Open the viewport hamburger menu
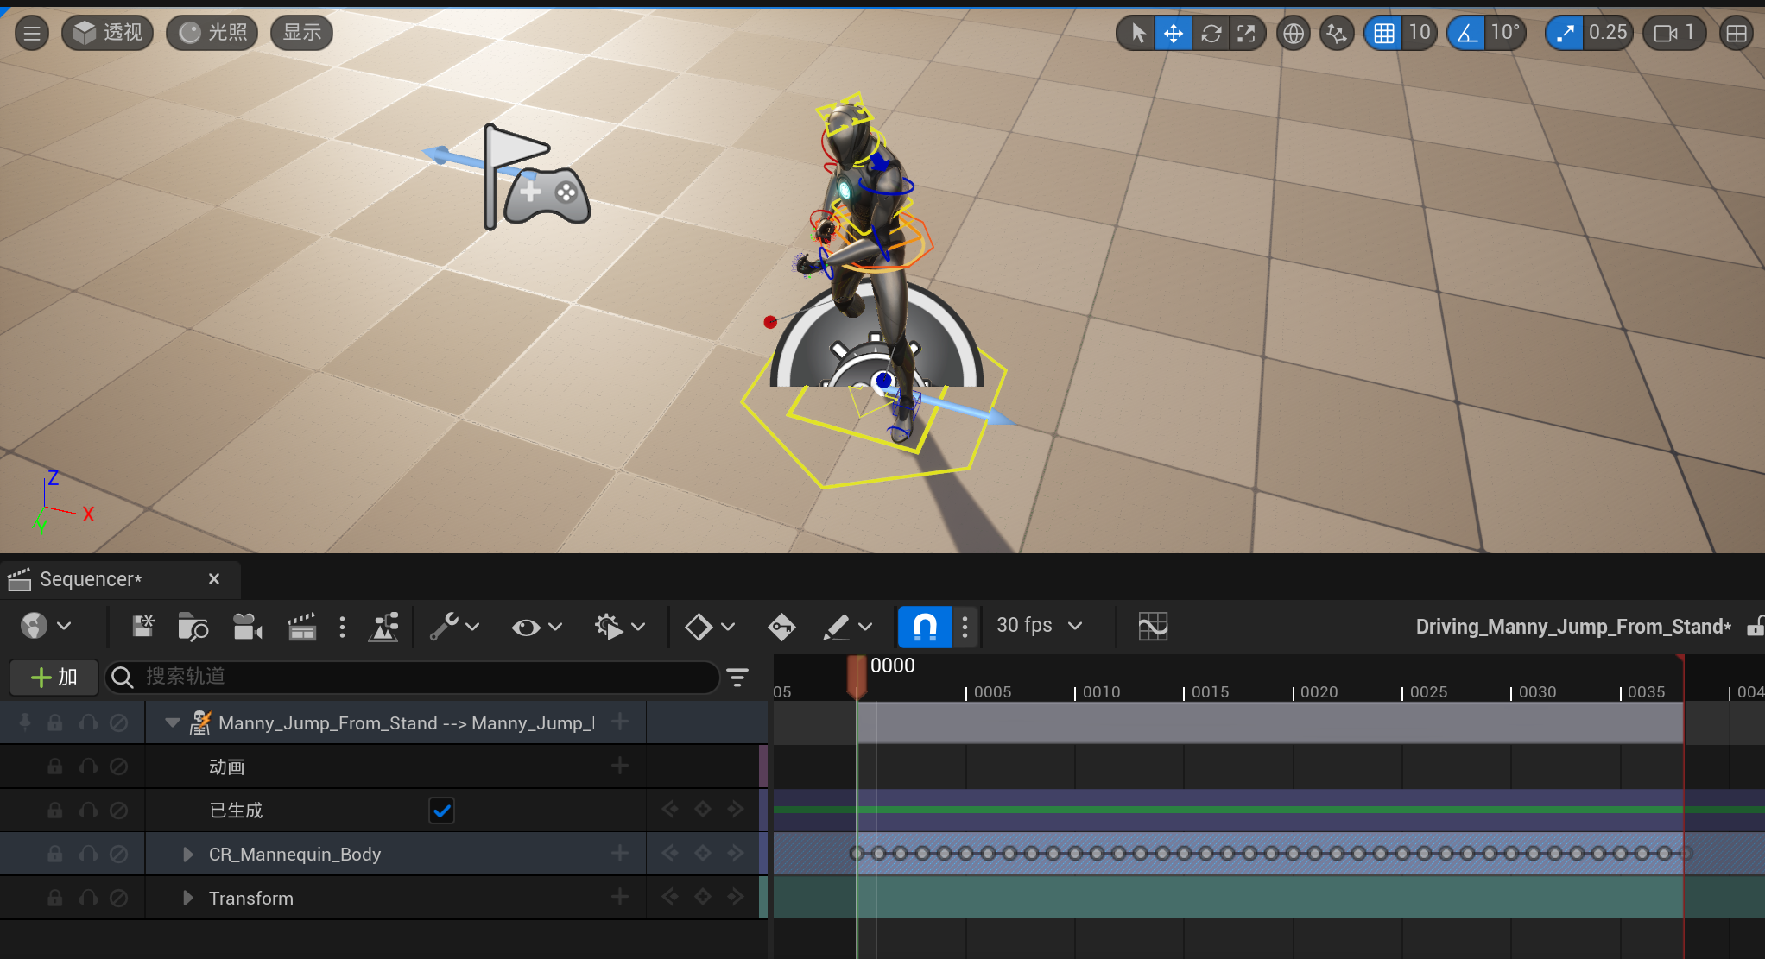The height and width of the screenshot is (959, 1765). [32, 34]
